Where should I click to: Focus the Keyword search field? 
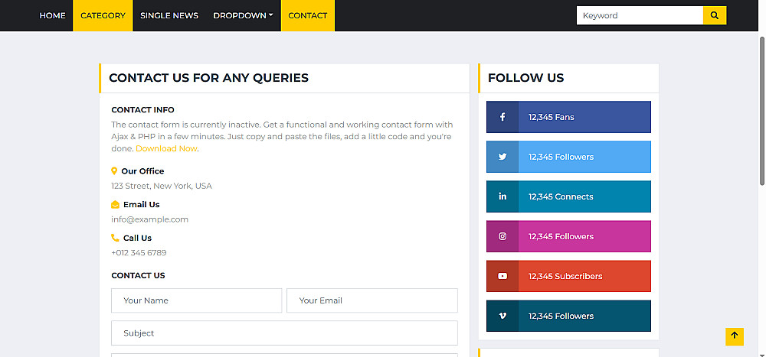640,15
